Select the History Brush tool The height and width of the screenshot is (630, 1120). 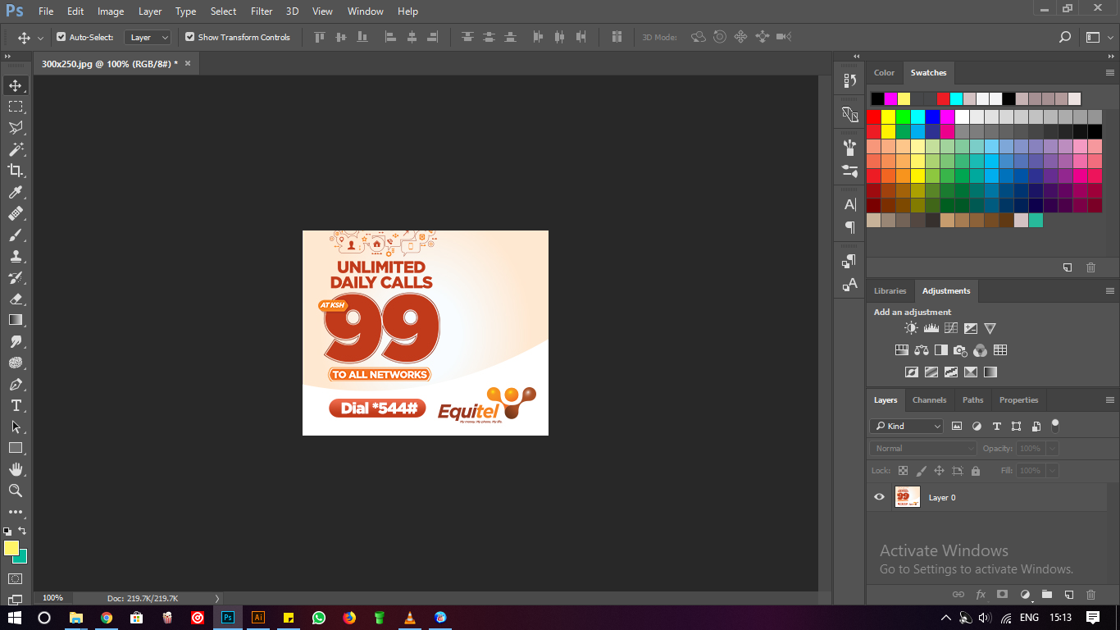[x=16, y=277]
